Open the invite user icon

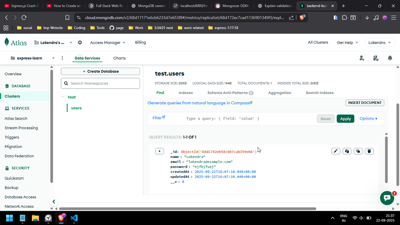click(x=362, y=58)
